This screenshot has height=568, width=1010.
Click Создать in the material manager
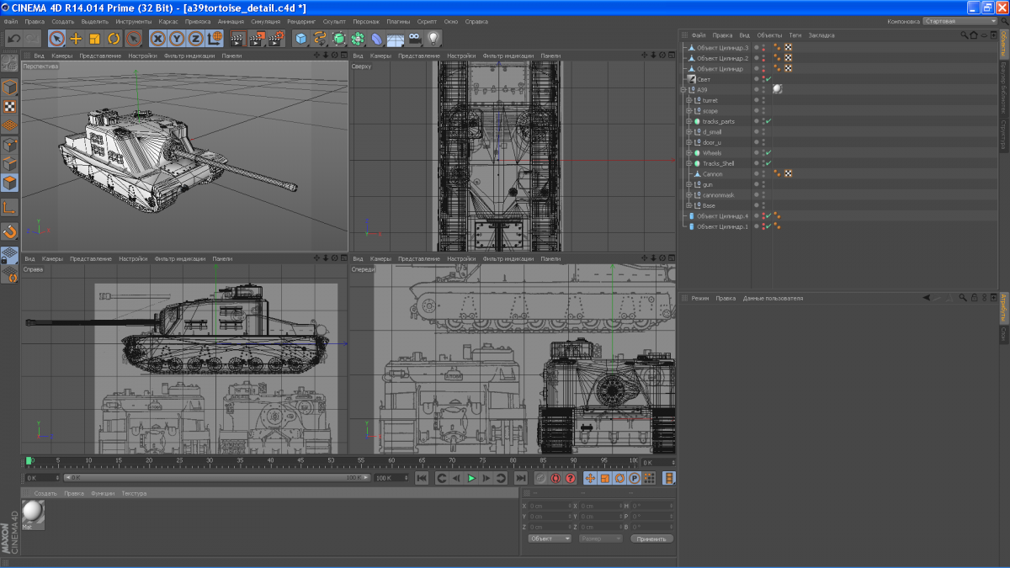[x=45, y=494]
